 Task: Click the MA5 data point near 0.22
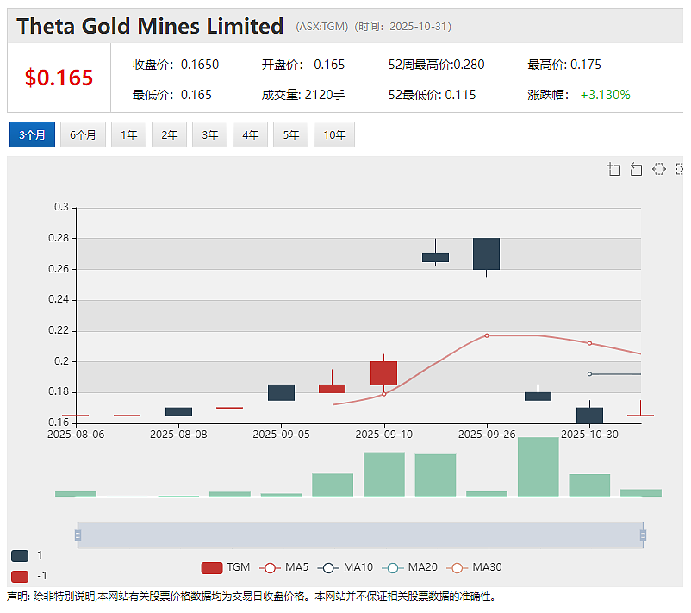point(487,335)
